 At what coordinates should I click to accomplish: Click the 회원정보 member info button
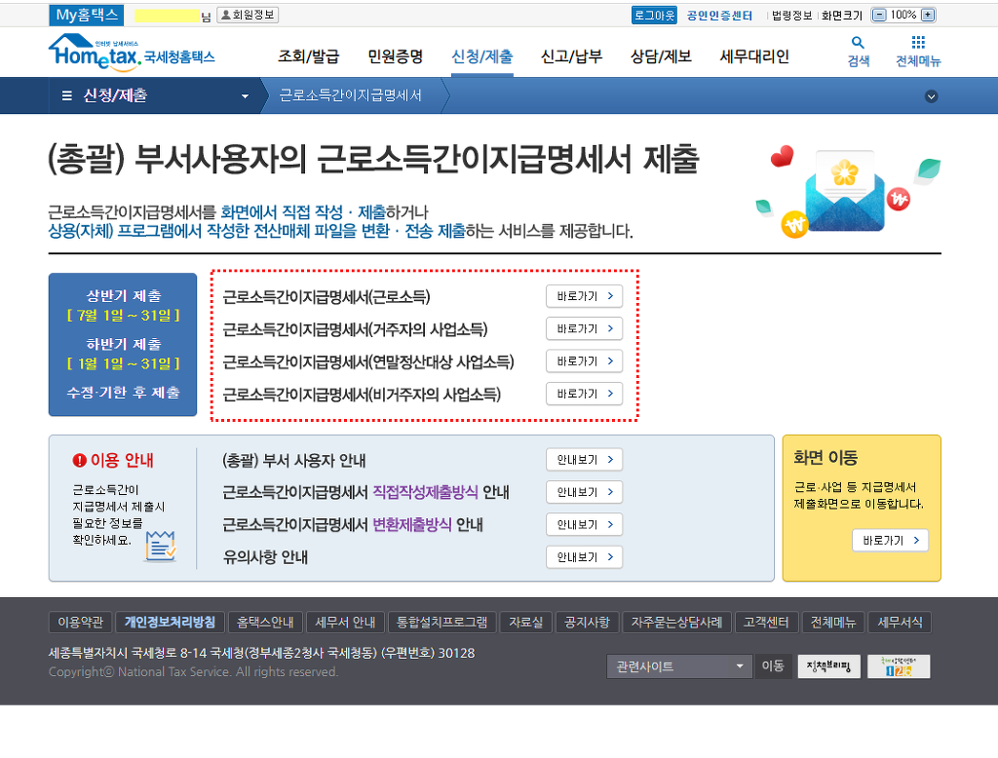(247, 16)
